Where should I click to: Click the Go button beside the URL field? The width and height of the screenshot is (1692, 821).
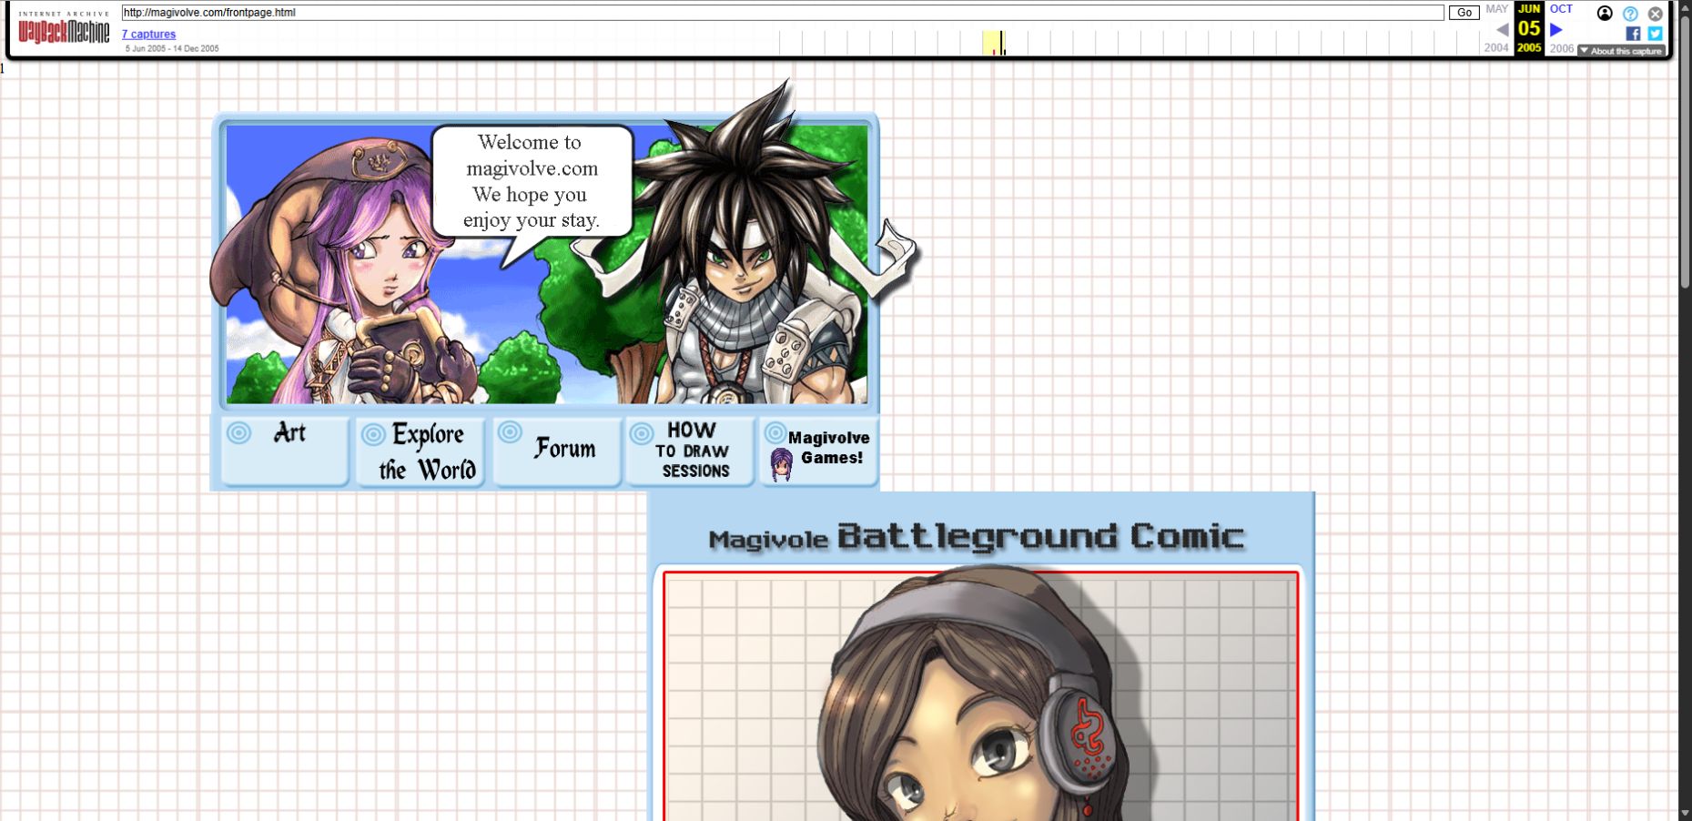[1464, 13]
